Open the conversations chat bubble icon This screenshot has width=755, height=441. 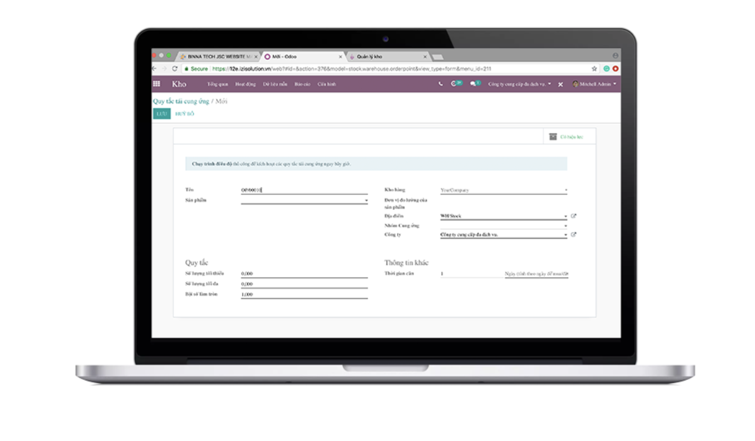pos(473,84)
